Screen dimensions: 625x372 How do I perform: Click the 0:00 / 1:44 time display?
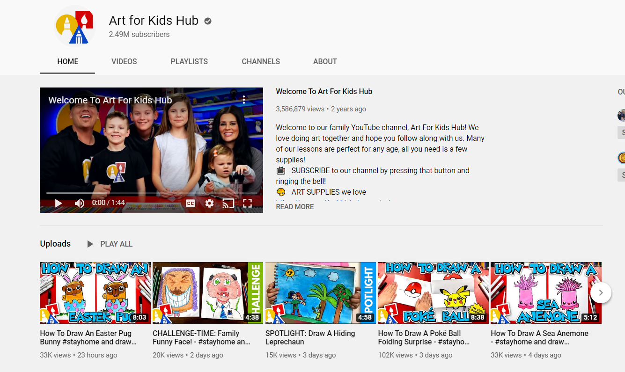109,203
